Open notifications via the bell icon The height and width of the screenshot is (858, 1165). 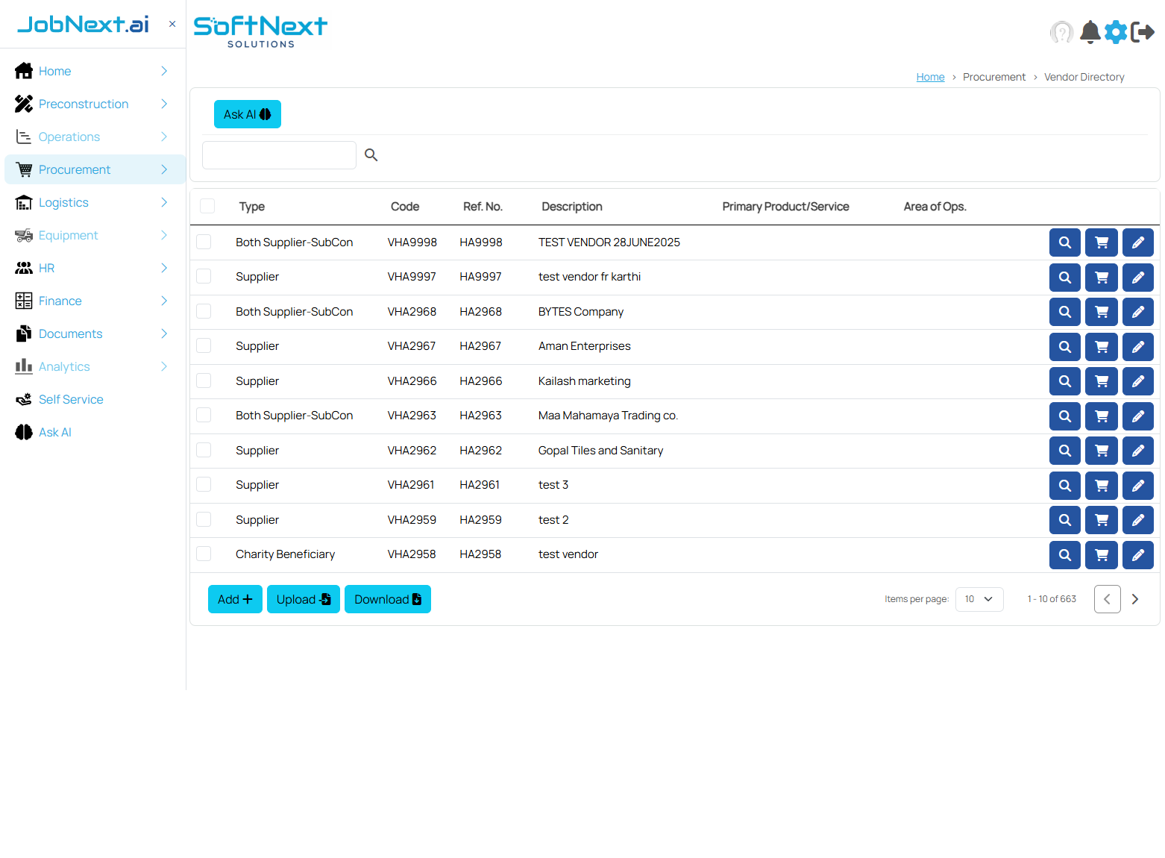point(1090,32)
